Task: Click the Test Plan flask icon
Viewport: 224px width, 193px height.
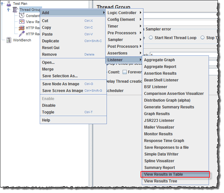Action: [9, 3]
